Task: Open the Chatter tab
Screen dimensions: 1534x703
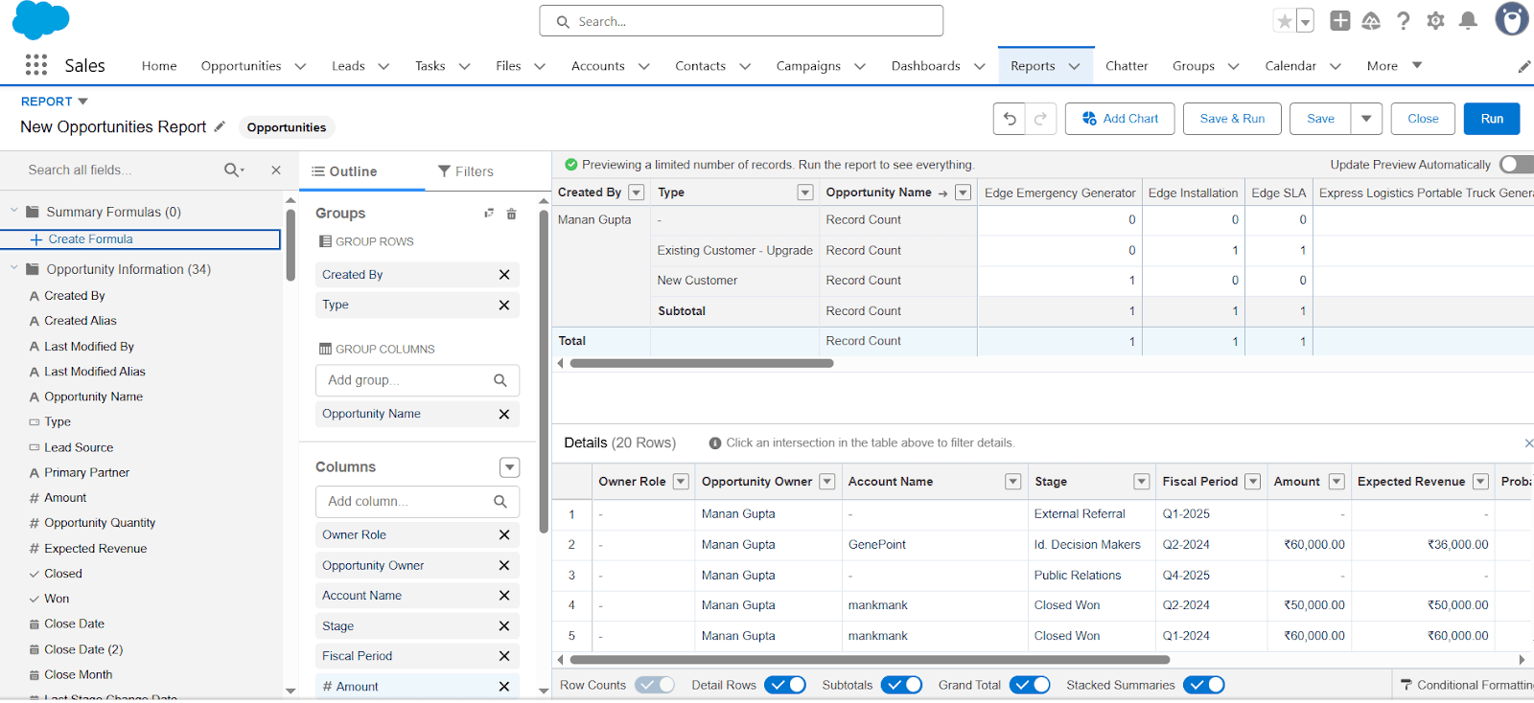Action: pos(1127,66)
